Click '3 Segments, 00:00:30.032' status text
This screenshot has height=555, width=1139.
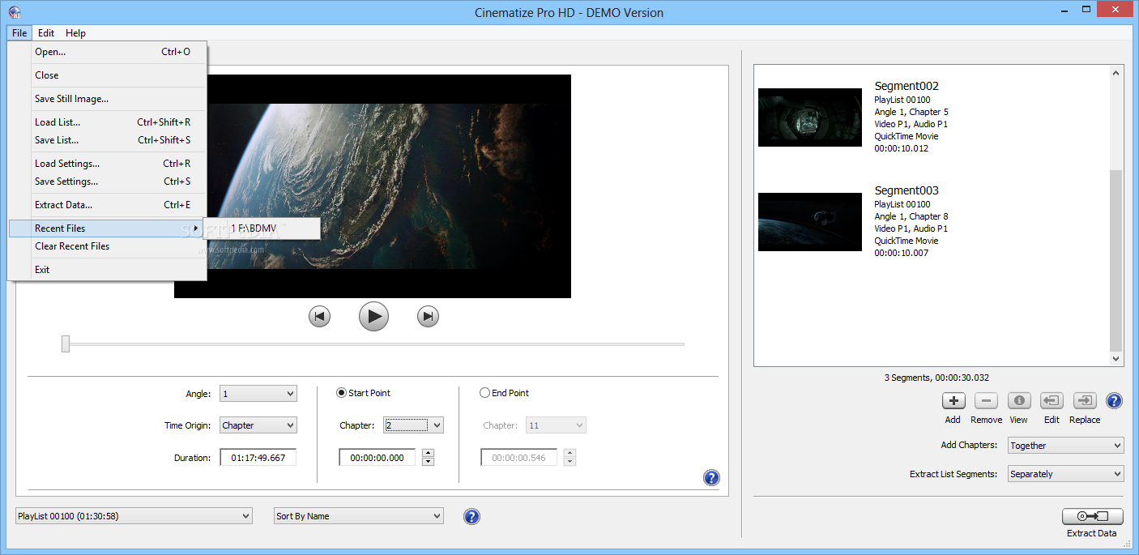[x=937, y=378]
